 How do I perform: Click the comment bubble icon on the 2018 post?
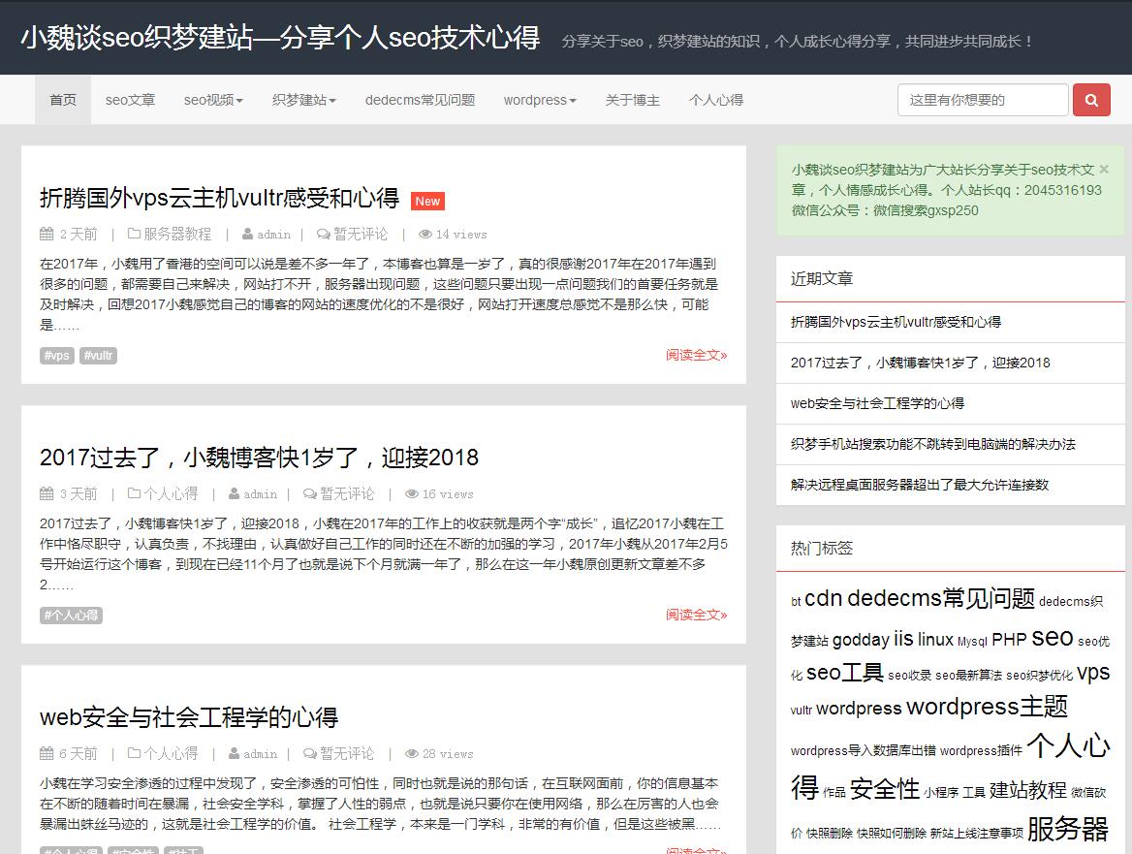click(x=310, y=493)
